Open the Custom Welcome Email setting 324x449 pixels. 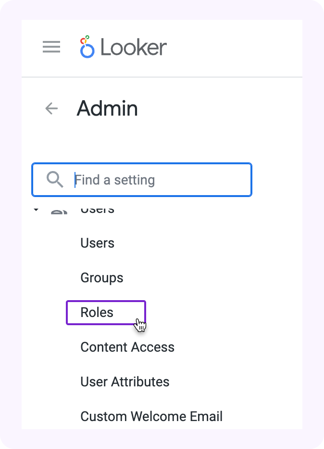pos(151,416)
